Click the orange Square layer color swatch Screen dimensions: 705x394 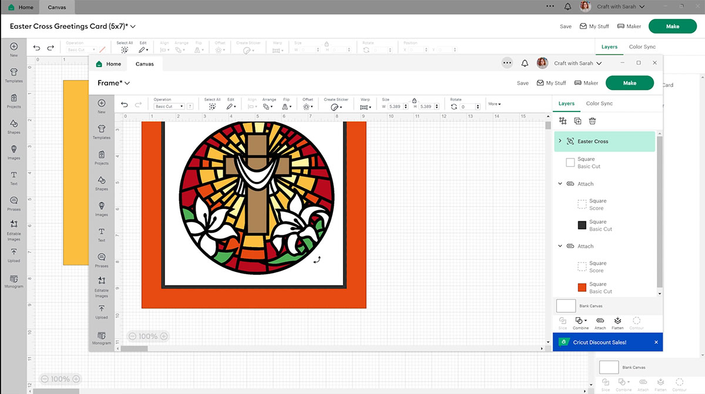[582, 287]
